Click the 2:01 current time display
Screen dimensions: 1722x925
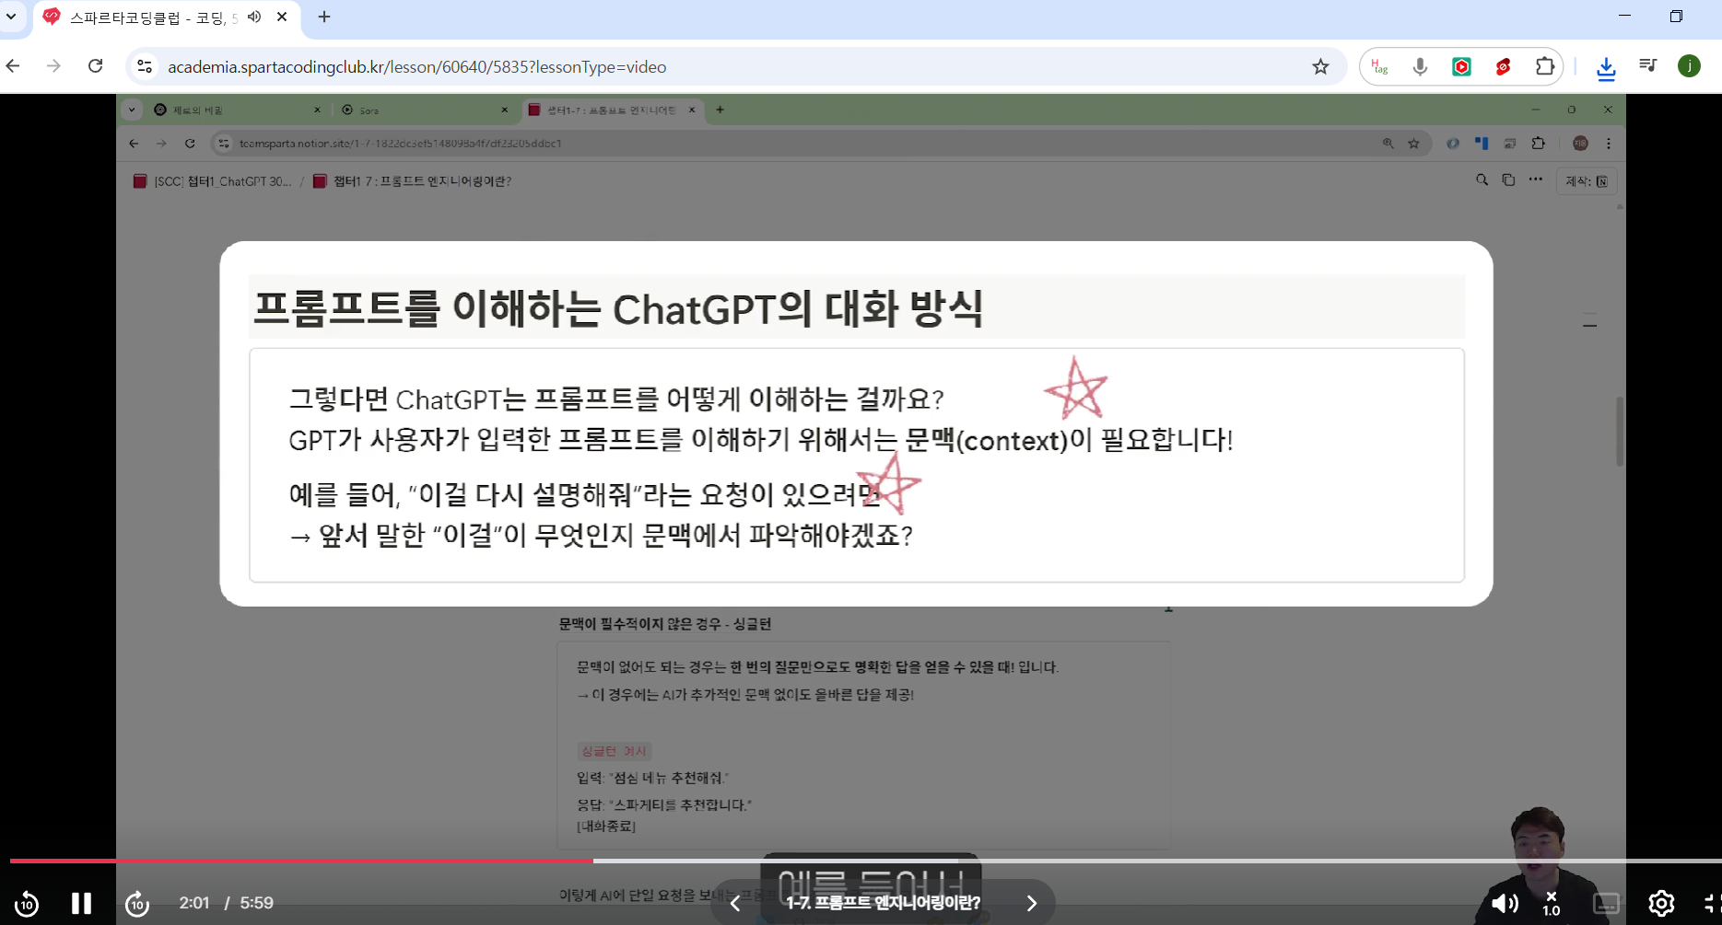[193, 903]
